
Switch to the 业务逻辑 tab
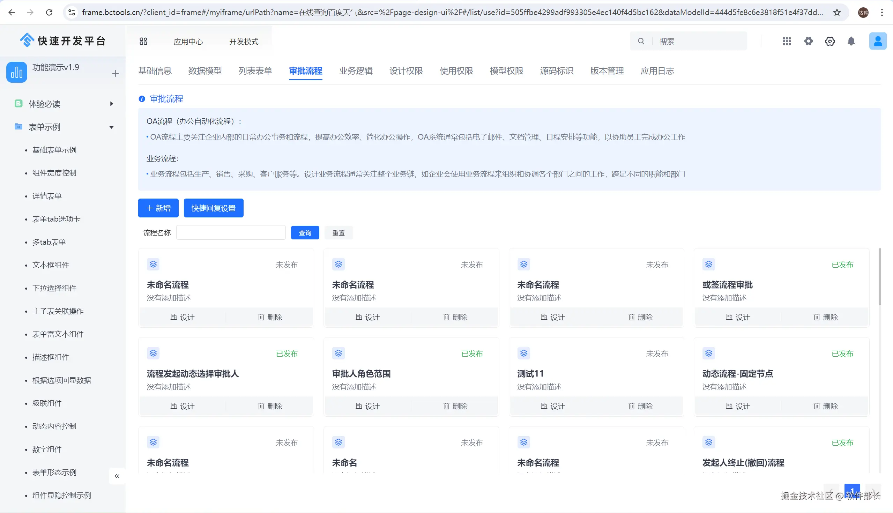click(x=356, y=71)
